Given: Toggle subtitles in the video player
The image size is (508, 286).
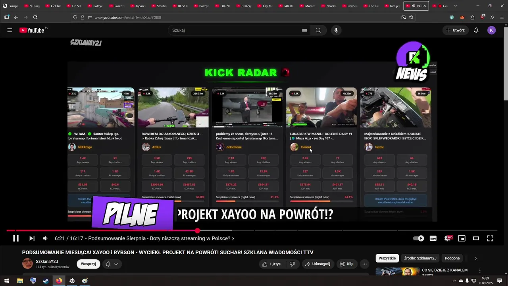Looking at the screenshot, I should pyautogui.click(x=433, y=238).
